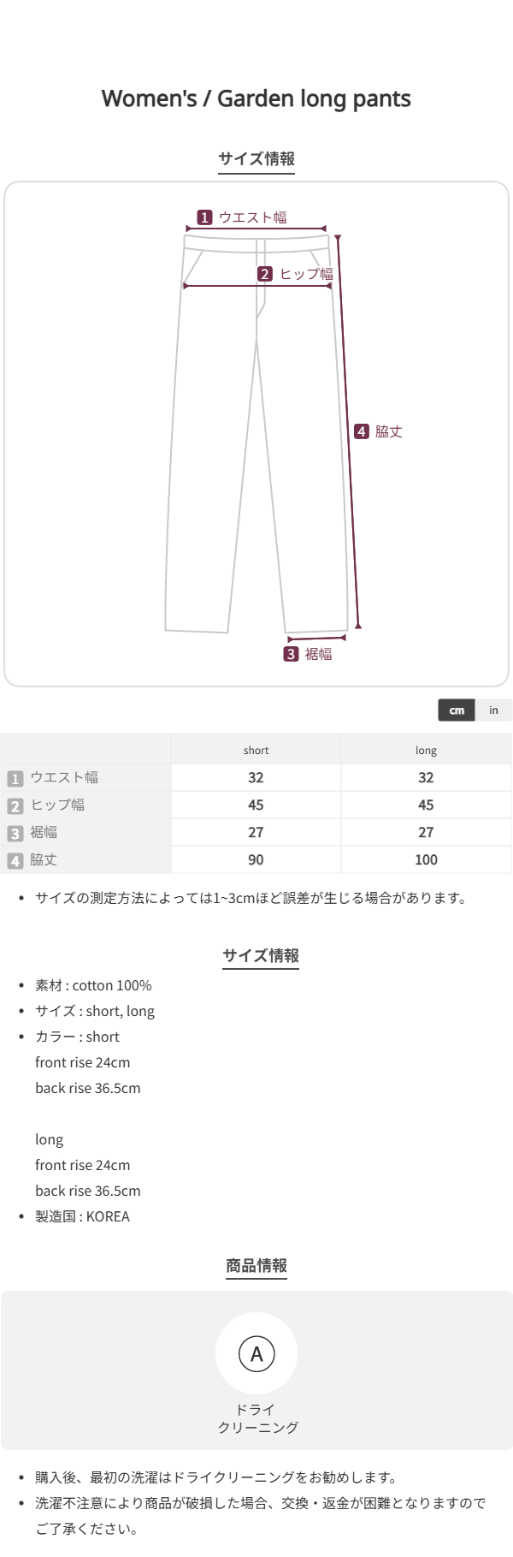The height and width of the screenshot is (1557, 513).
Task: Click the short side length value 90
Action: point(256,859)
